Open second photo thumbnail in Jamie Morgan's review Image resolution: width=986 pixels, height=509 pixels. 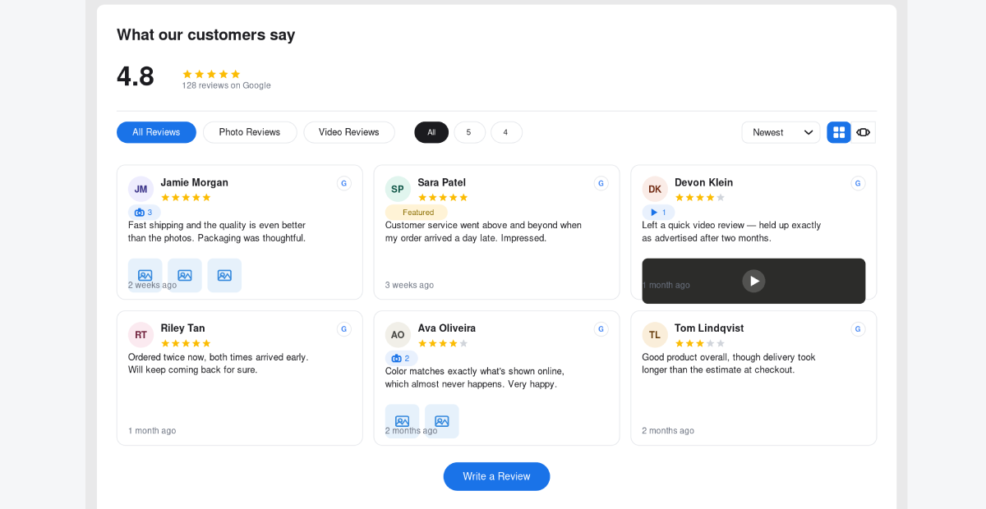(x=185, y=276)
